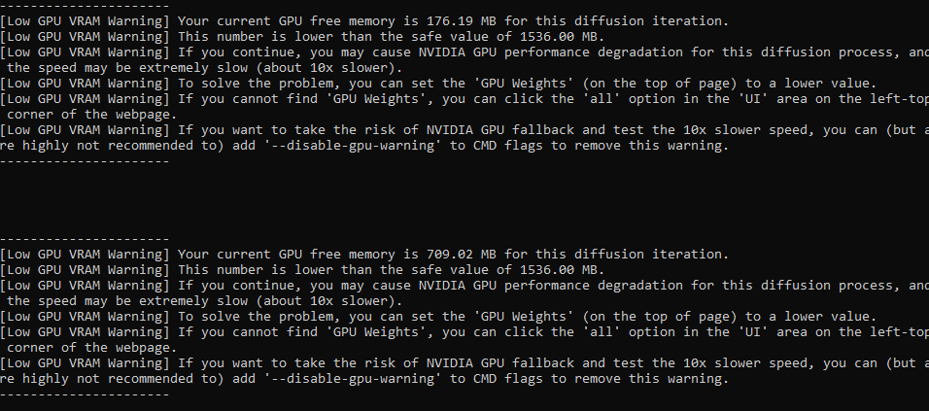The width and height of the screenshot is (929, 411).
Task: Click 'corner of the webpage.' in the 176.19 MB block
Action: click(92, 115)
